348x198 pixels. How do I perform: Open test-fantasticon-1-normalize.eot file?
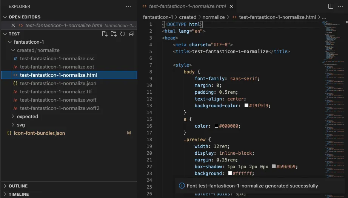coord(57,67)
